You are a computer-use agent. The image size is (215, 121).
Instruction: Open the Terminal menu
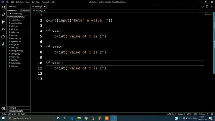[x=45, y=2]
